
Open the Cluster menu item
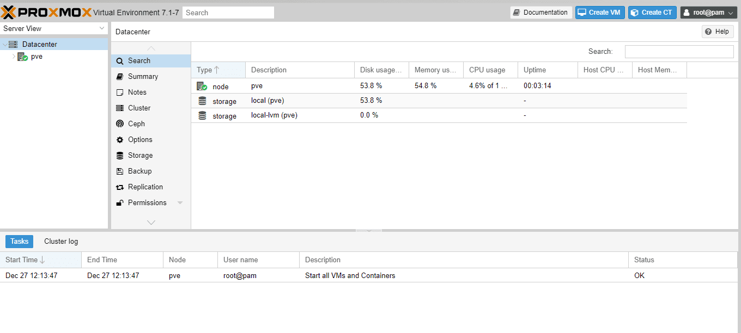pyautogui.click(x=151, y=108)
